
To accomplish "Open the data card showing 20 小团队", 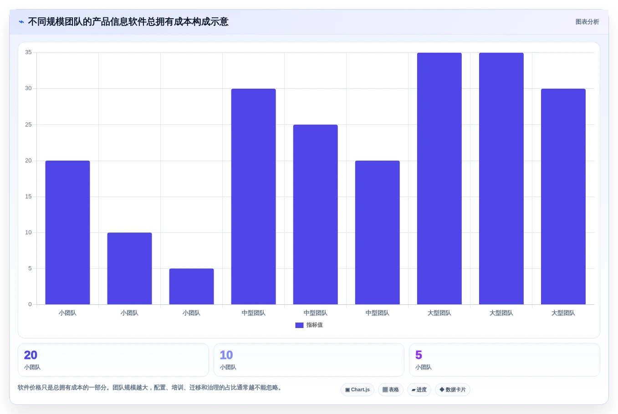I will [x=113, y=360].
